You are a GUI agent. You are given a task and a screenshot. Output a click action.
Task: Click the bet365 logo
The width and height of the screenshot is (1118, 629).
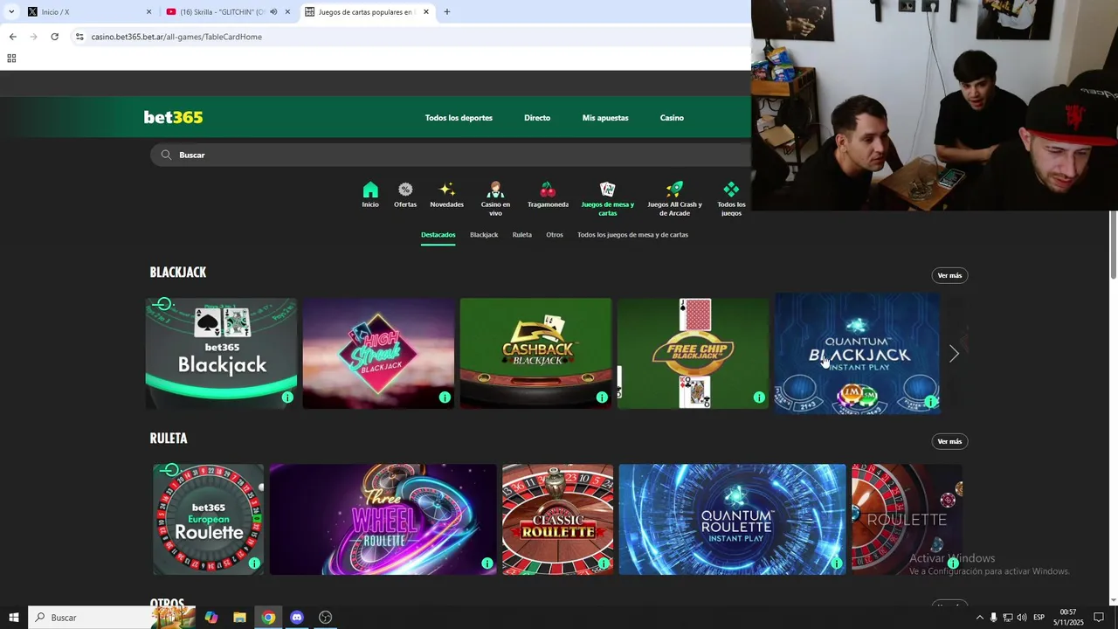pyautogui.click(x=173, y=117)
